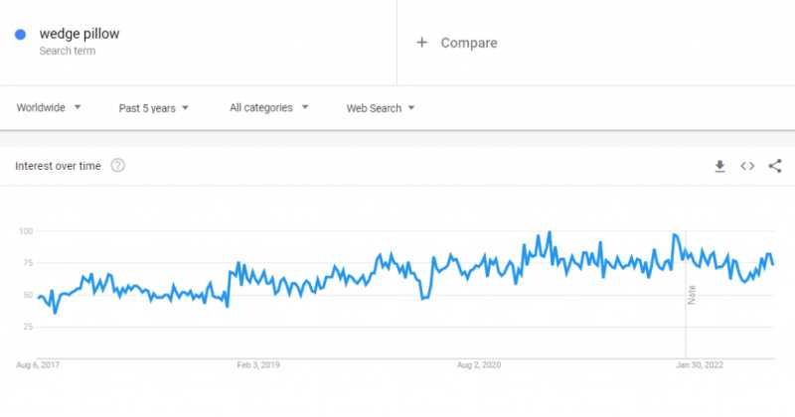The width and height of the screenshot is (795, 417).
Task: Click the plus icon beside Compare
Action: [x=422, y=43]
